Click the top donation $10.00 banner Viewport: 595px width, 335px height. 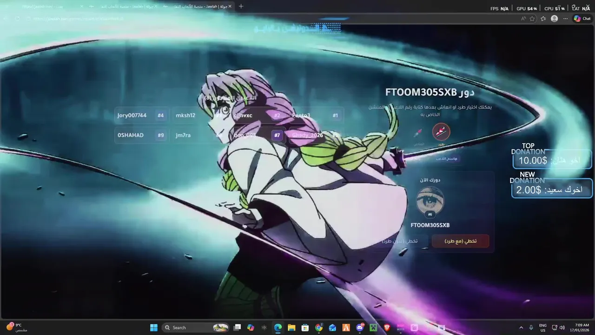[x=552, y=160]
